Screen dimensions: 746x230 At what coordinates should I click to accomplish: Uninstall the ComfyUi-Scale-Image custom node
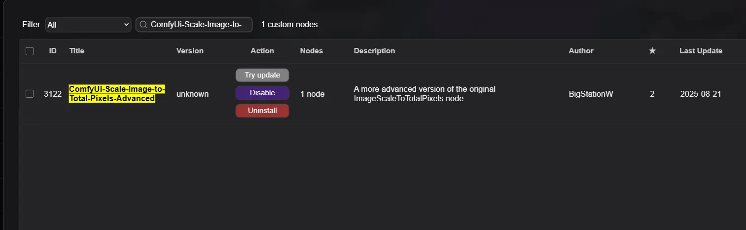click(x=262, y=111)
